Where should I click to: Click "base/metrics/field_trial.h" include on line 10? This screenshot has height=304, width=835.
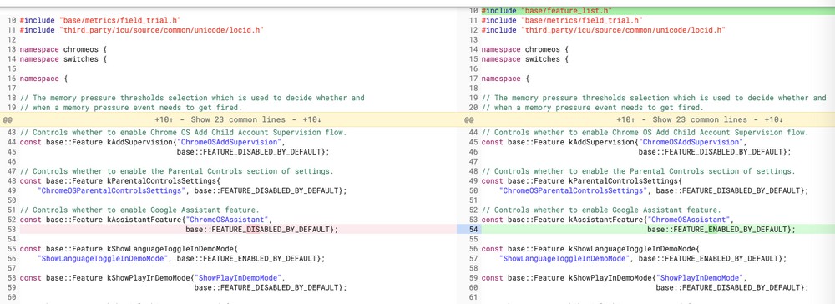[x=120, y=20]
